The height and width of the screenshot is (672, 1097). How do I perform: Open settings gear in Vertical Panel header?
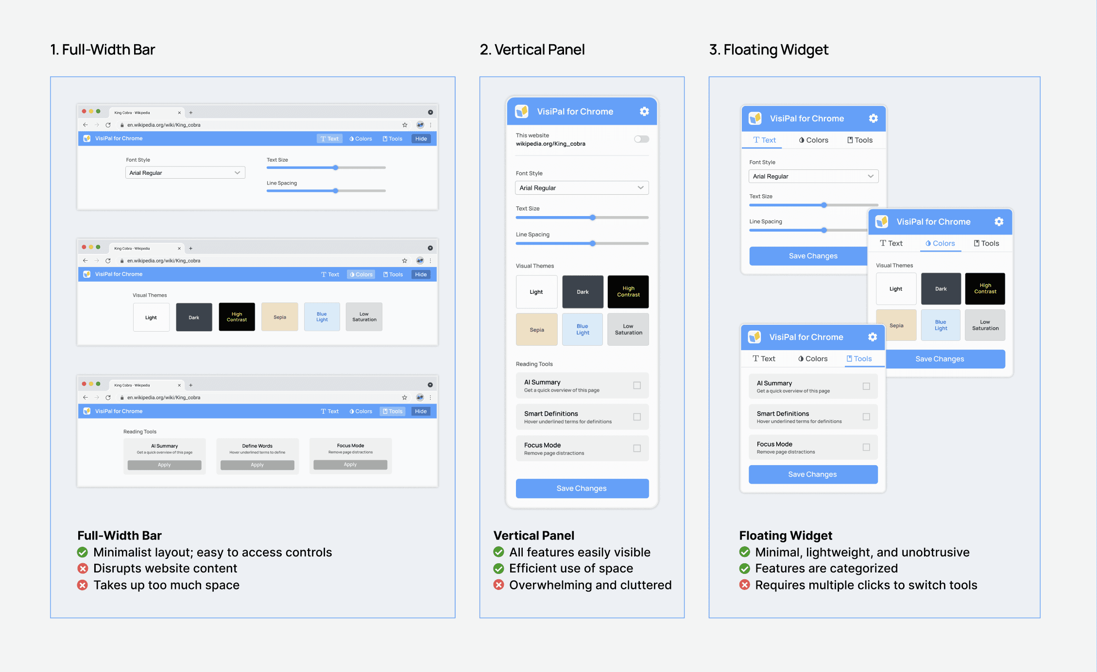pos(644,112)
